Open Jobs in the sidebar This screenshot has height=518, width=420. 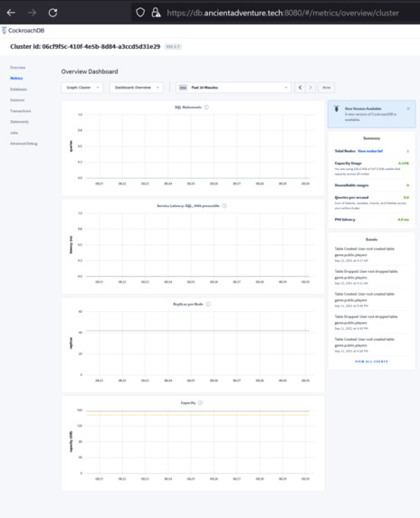[x=14, y=133]
